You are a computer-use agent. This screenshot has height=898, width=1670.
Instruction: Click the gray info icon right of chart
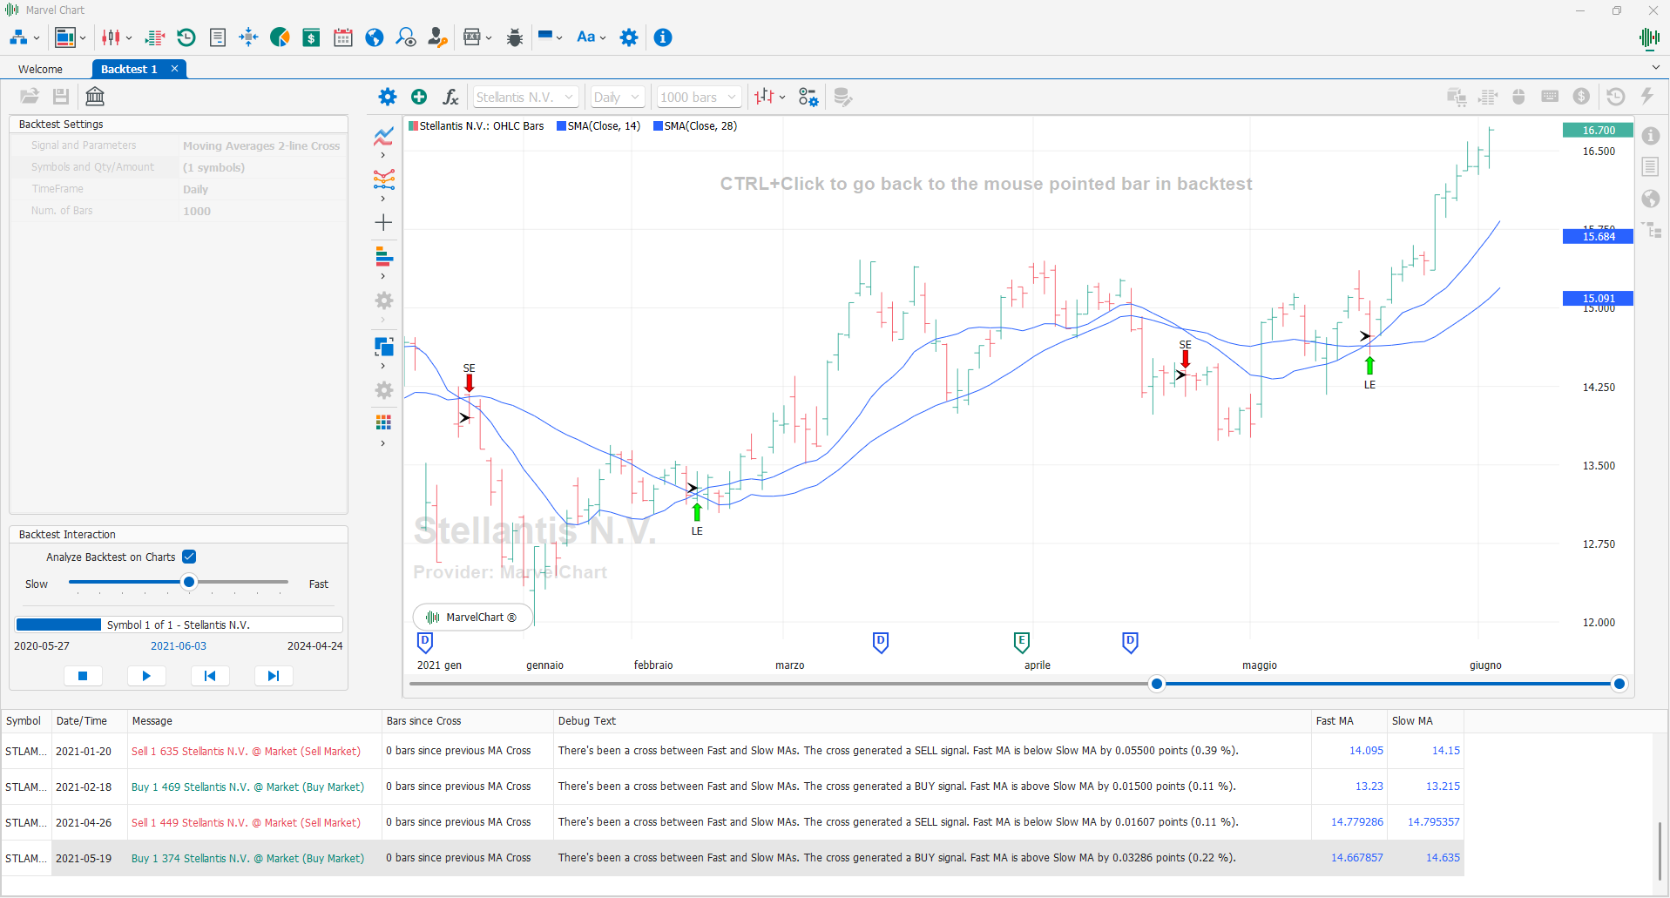click(x=1651, y=136)
